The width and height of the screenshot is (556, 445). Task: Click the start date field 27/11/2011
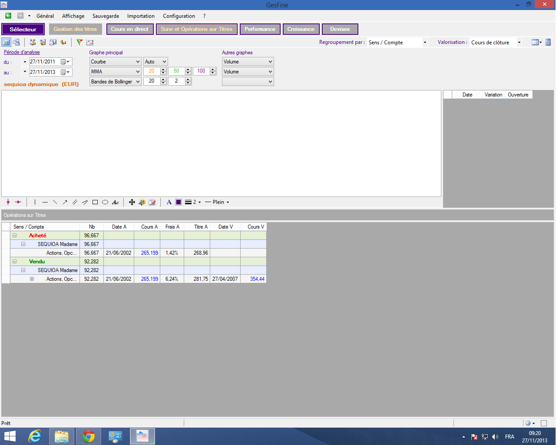44,62
